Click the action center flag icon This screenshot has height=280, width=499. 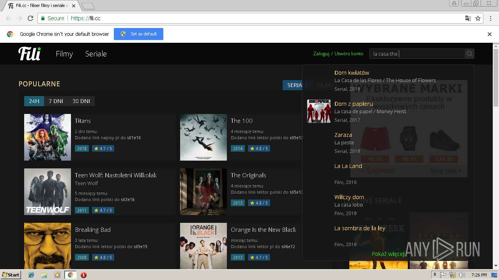443,275
